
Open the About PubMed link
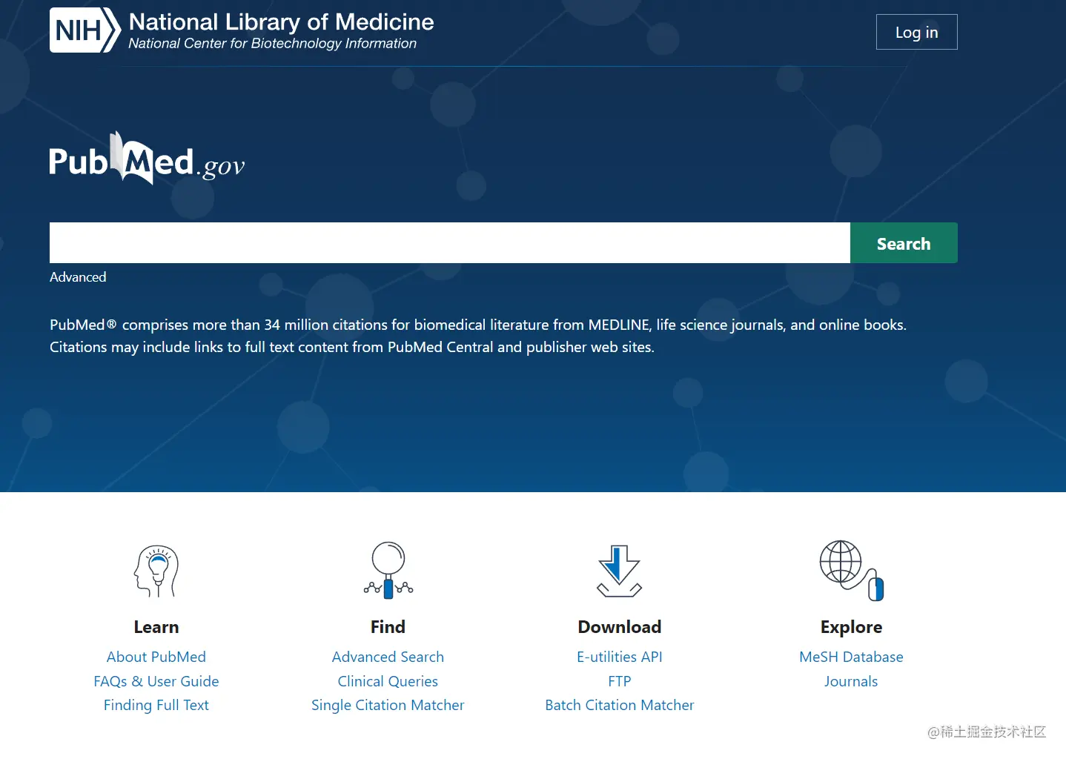156,657
